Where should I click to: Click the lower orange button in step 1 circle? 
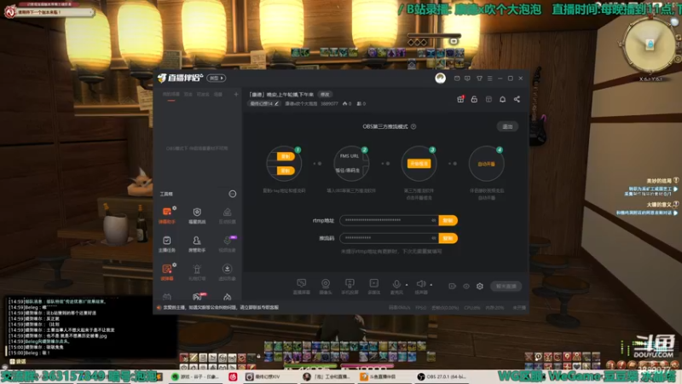[286, 171]
